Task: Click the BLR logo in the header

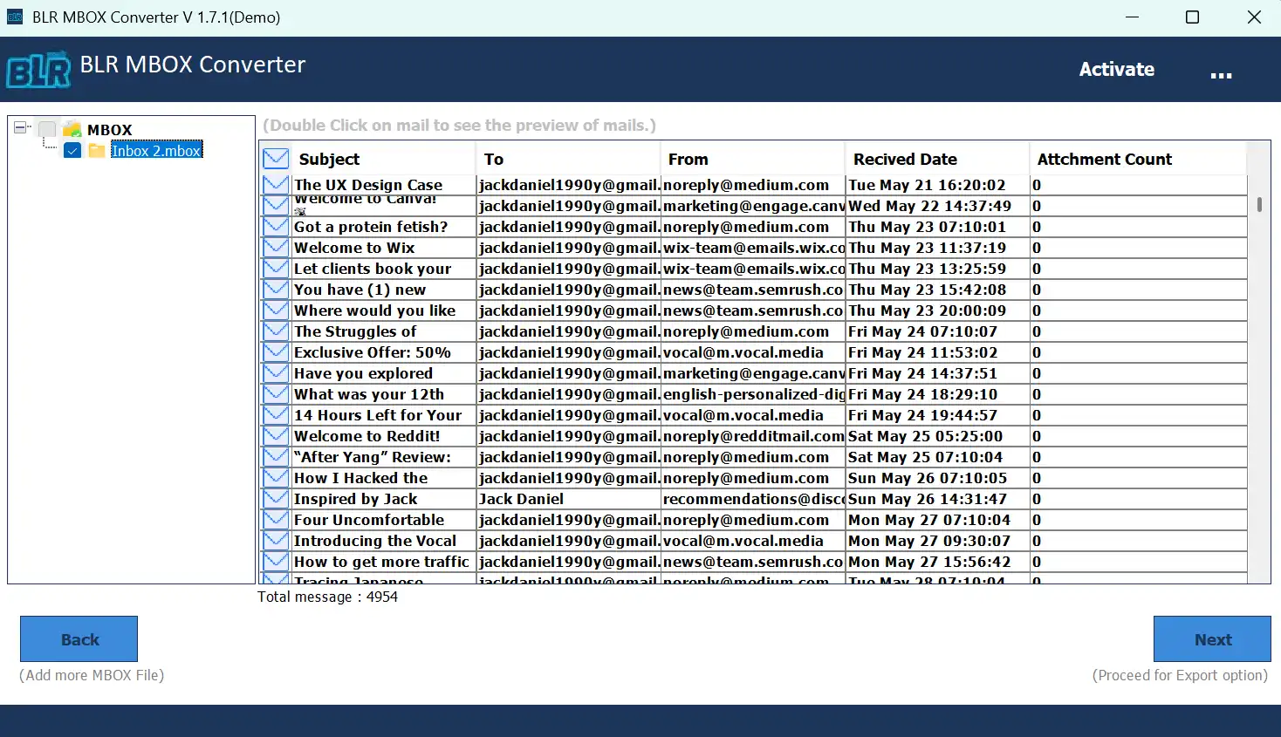Action: 38,70
